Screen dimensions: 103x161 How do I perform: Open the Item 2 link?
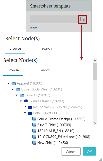(35, 28)
